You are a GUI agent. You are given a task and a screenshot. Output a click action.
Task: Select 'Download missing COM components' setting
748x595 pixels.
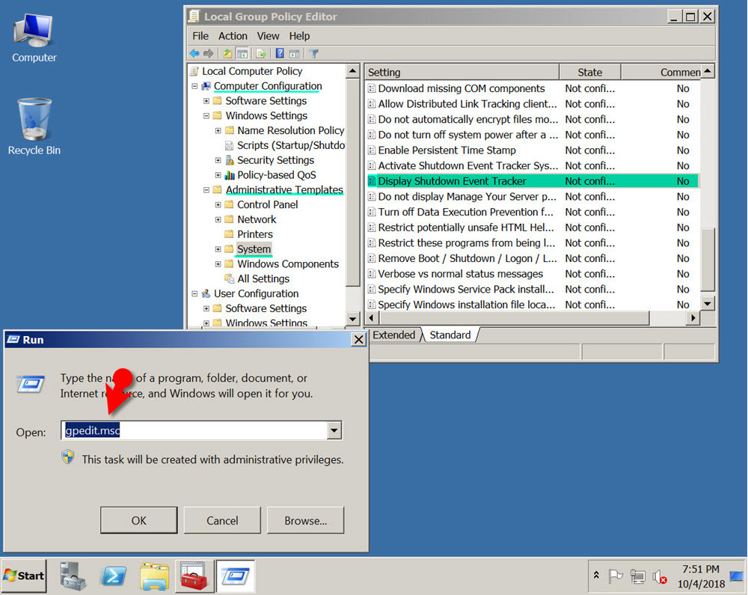[x=533, y=89]
